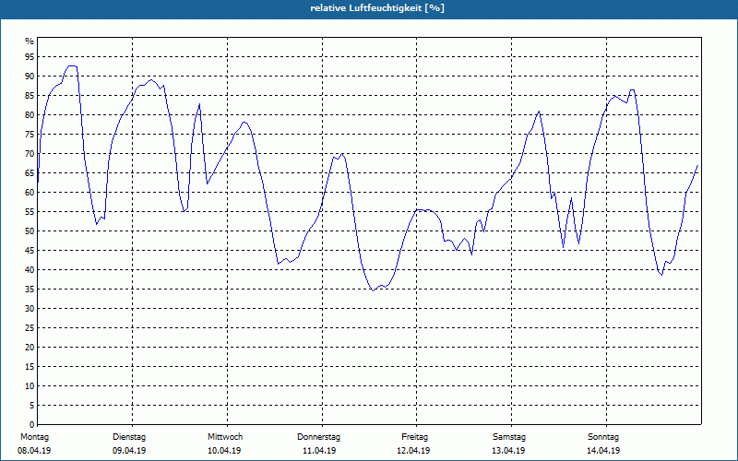This screenshot has width=738, height=461.
Task: Select the 55 y-axis label
Action: click(30, 212)
